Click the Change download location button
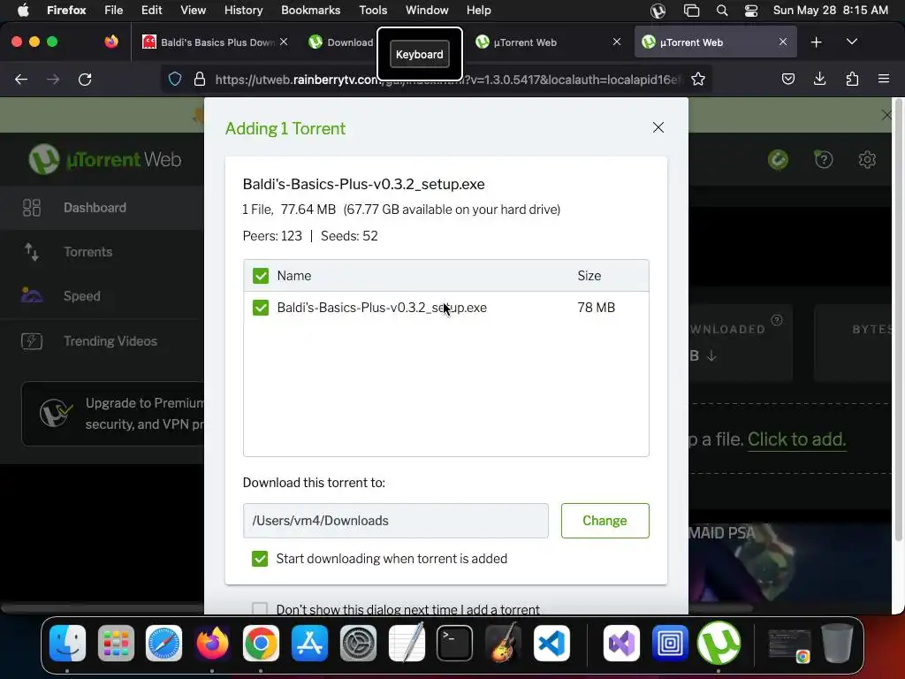 pos(605,521)
